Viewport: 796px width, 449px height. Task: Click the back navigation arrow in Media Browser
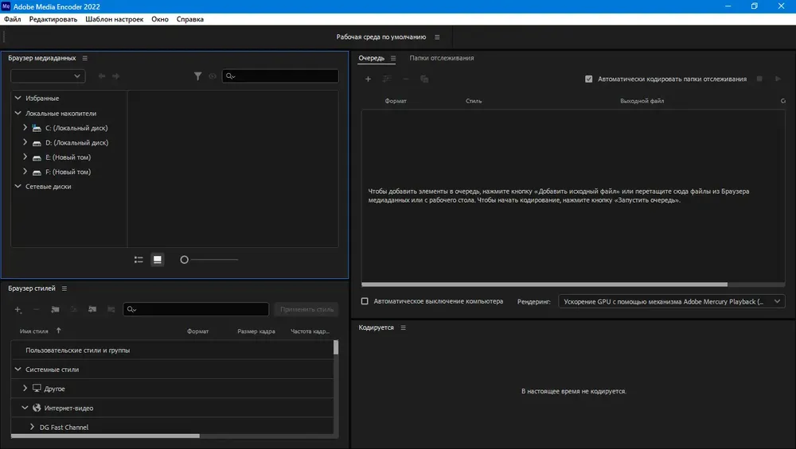[102, 76]
